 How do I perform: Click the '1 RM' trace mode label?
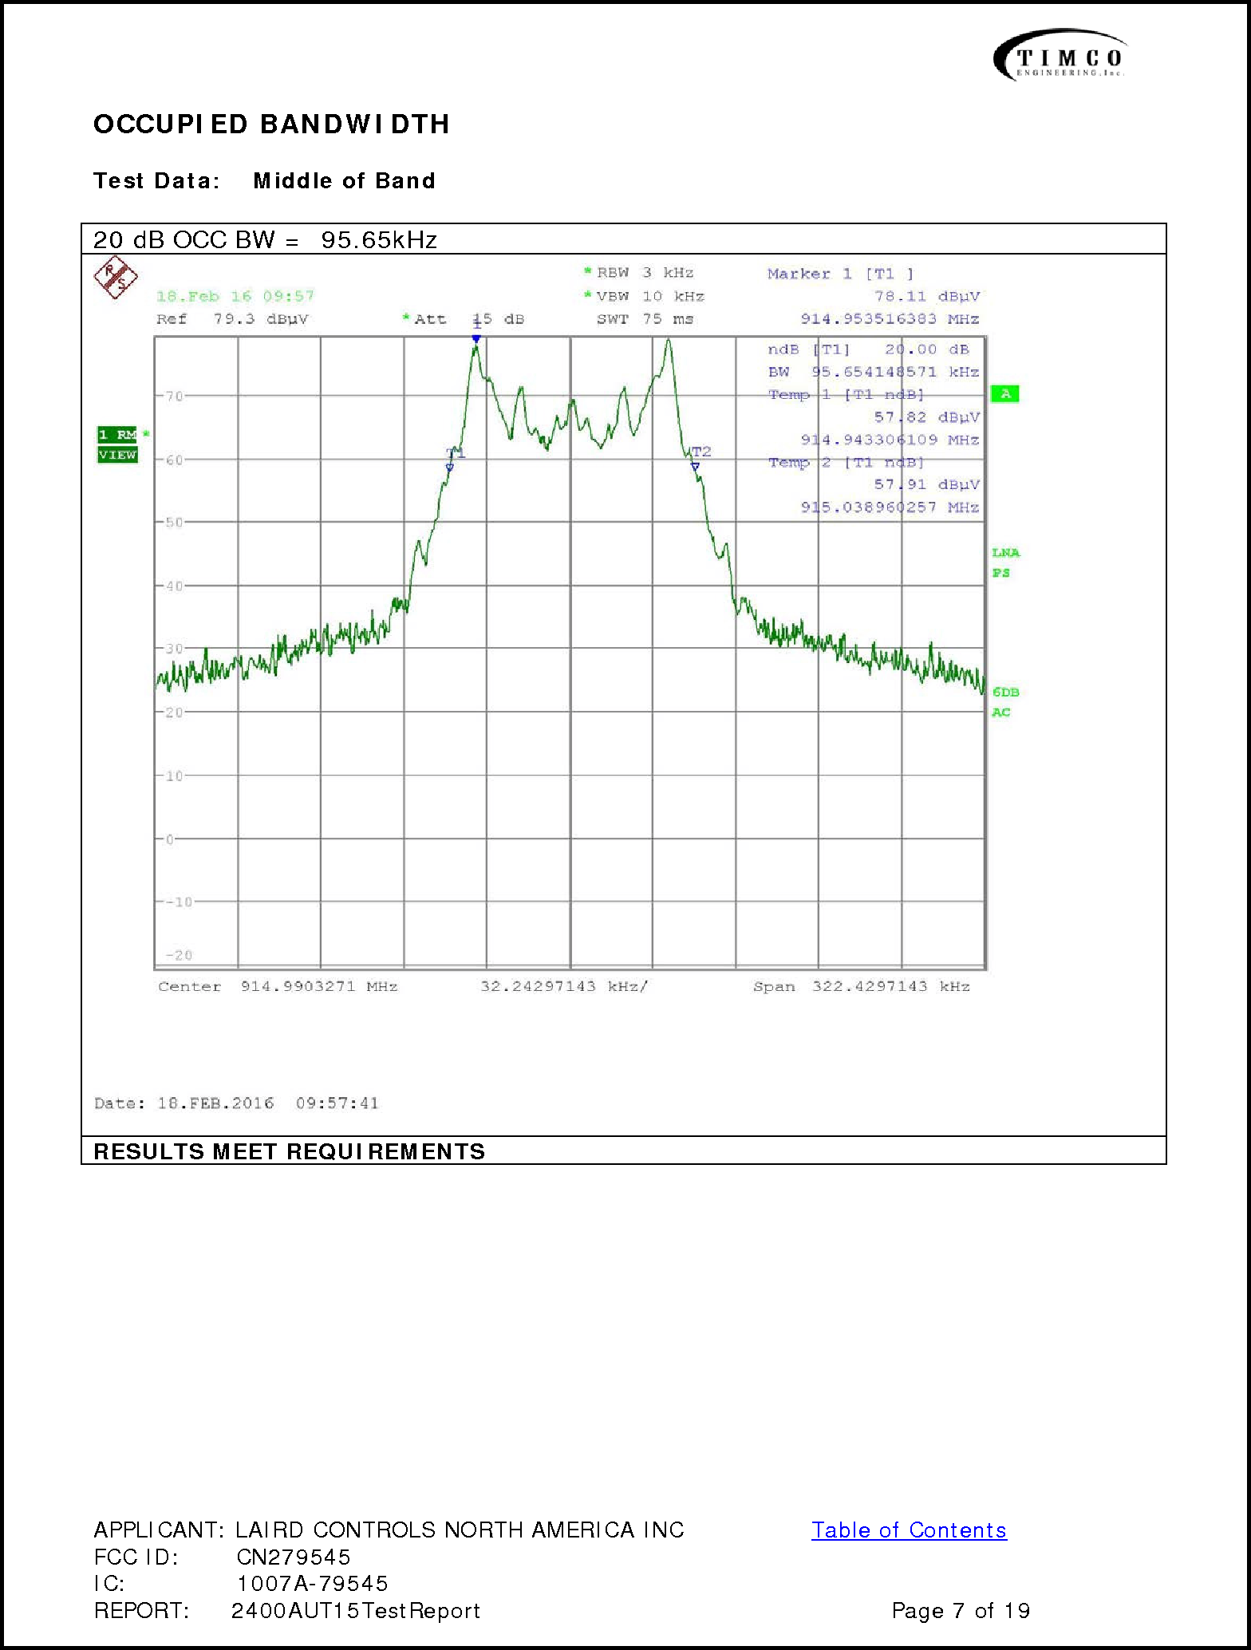point(117,434)
